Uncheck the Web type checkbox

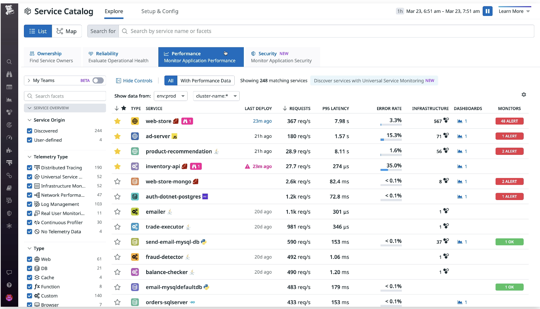30,259
